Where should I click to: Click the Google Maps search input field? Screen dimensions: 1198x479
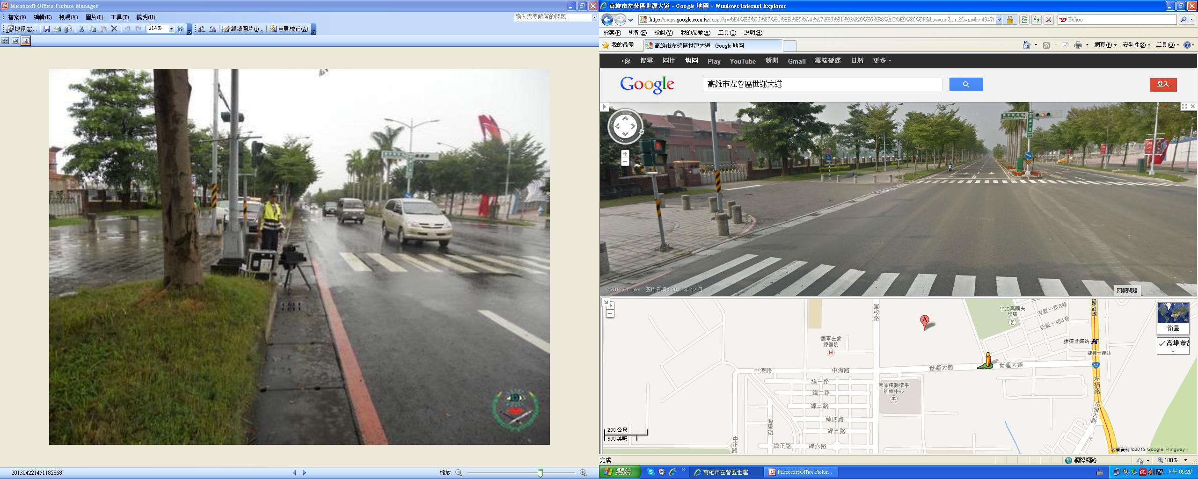point(822,85)
